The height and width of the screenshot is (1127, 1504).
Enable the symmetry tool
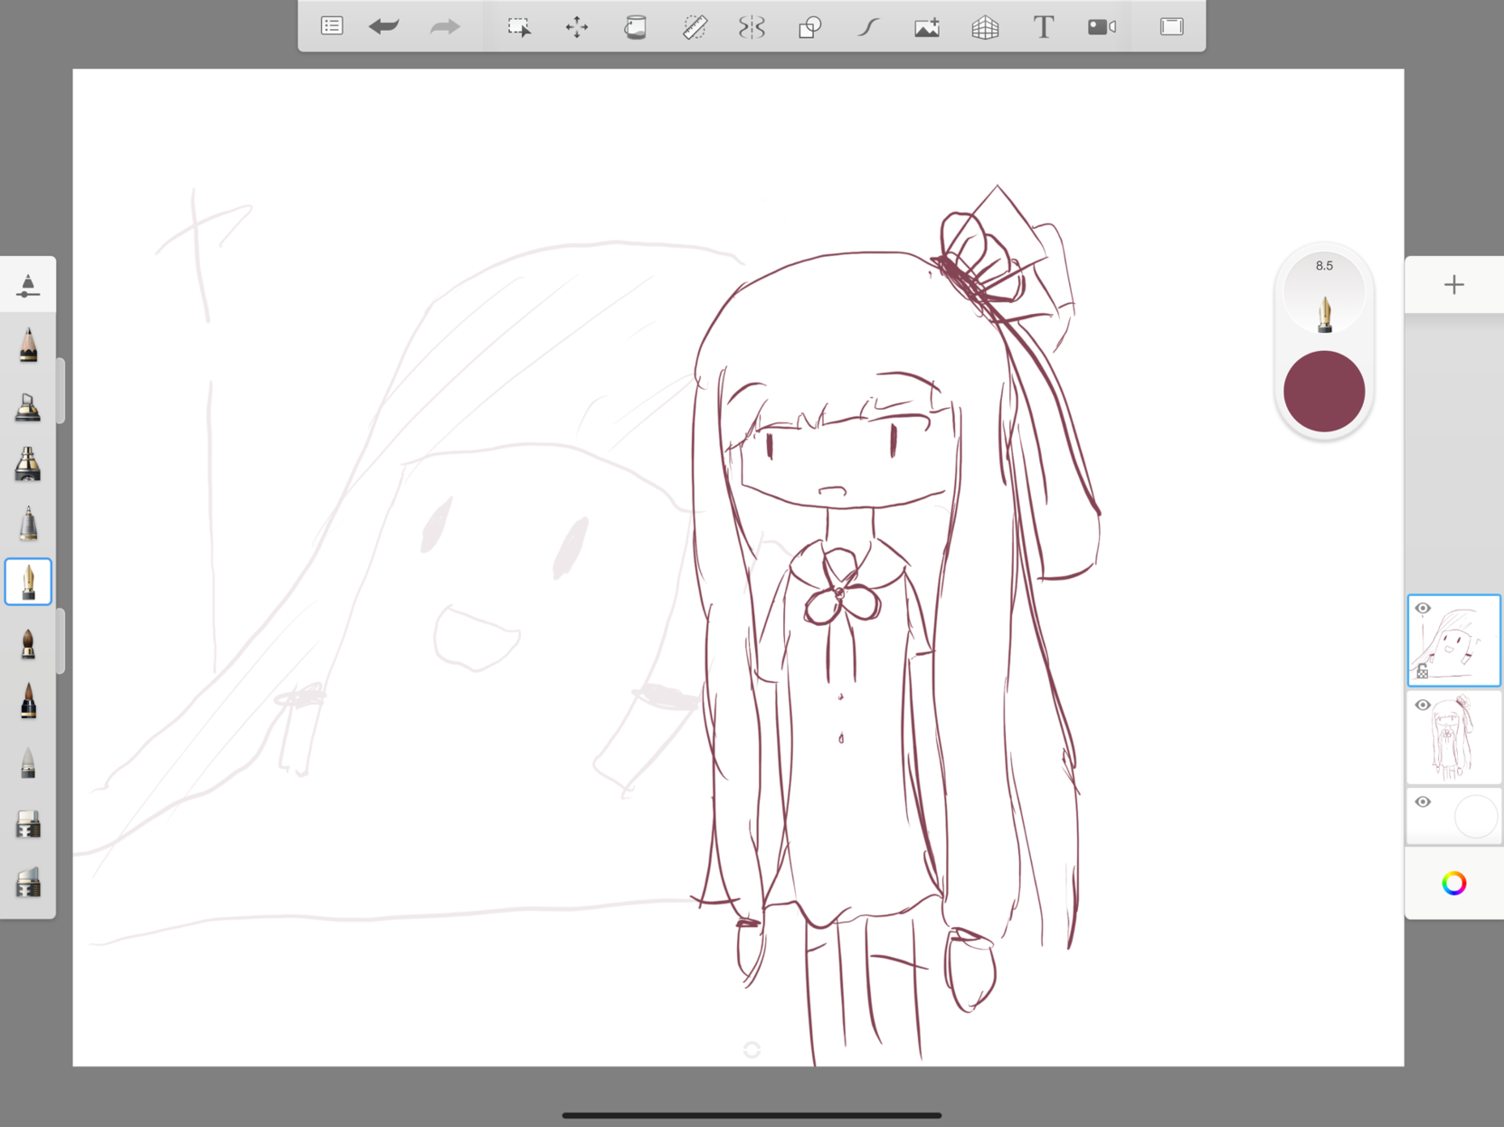[x=752, y=27]
